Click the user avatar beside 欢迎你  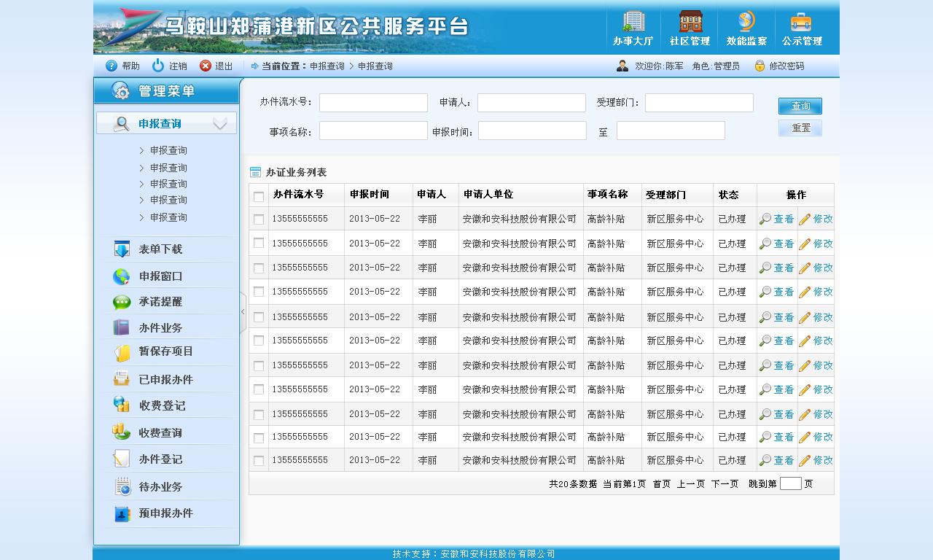[x=622, y=66]
